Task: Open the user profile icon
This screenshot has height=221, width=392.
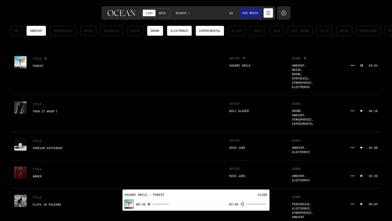Action: 283,13
